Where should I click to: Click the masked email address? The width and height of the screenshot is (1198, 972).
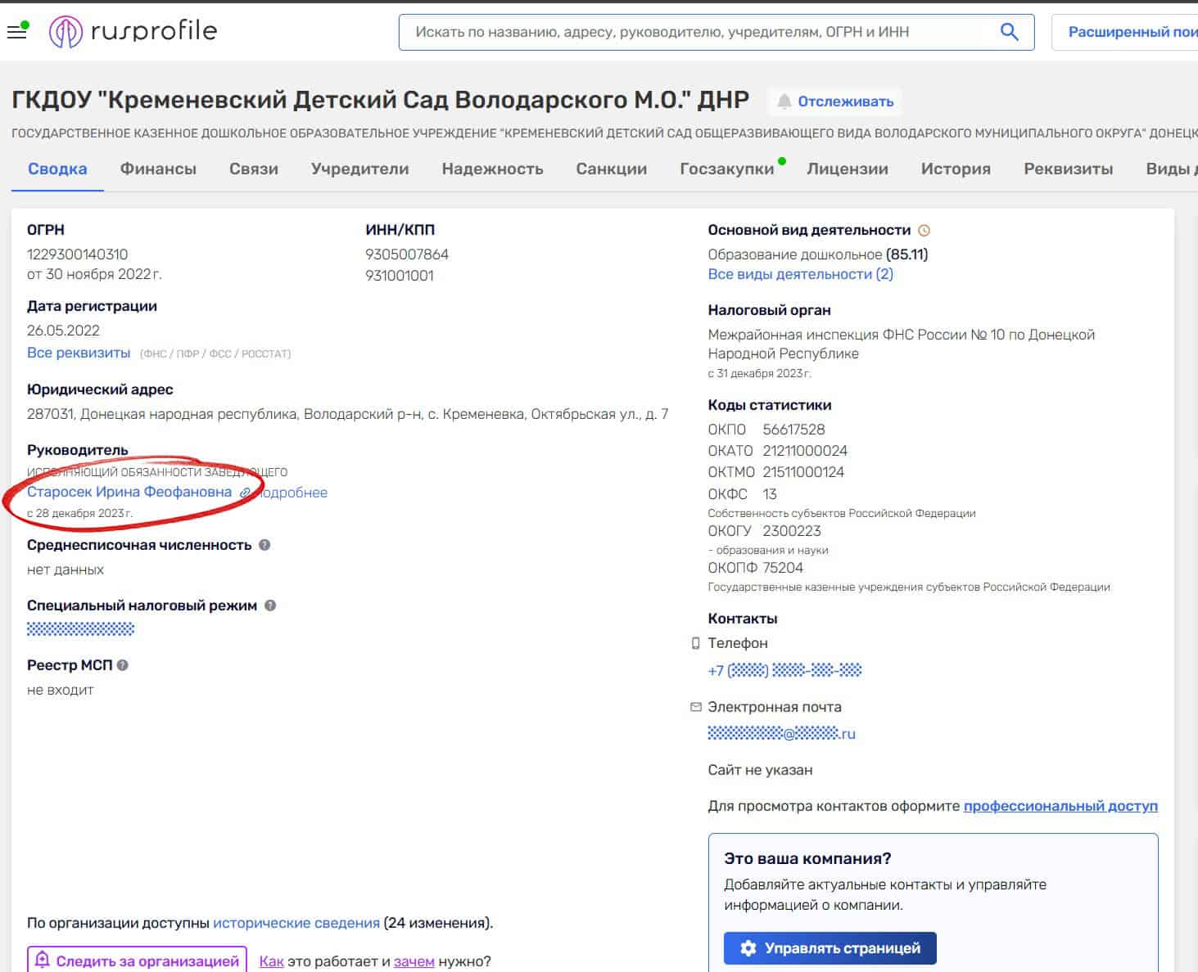(782, 734)
